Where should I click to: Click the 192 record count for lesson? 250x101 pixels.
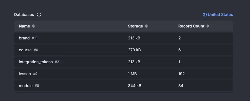(x=181, y=74)
